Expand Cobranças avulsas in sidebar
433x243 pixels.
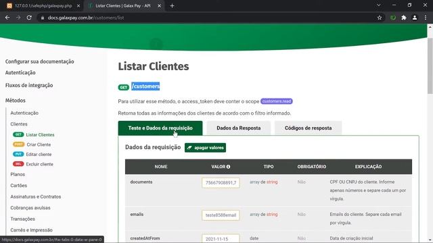point(30,208)
